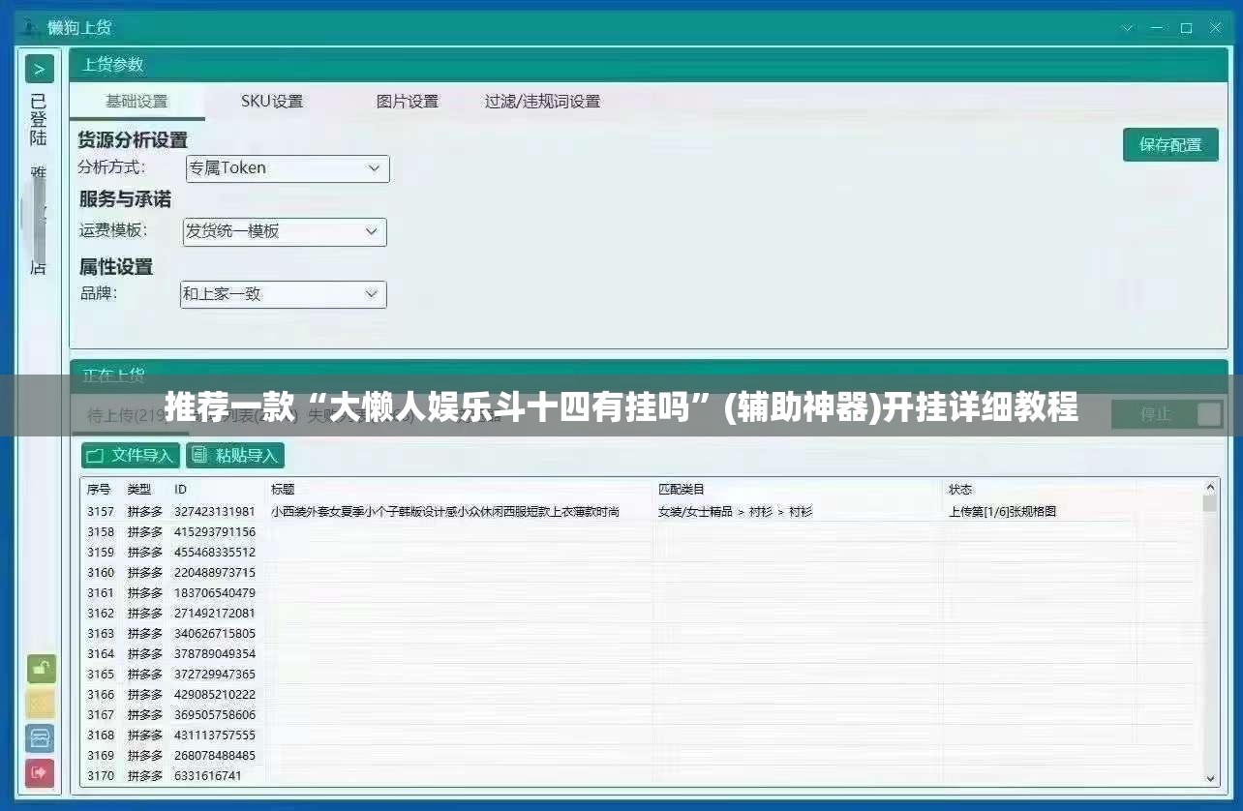Switch to the 基础设置 tab
1243x811 pixels.
pos(136,101)
